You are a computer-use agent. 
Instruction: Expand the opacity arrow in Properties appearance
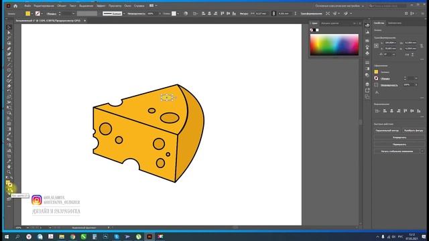[x=416, y=85]
